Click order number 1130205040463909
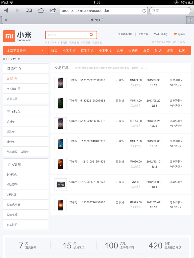 pyautogui.click(x=92, y=141)
